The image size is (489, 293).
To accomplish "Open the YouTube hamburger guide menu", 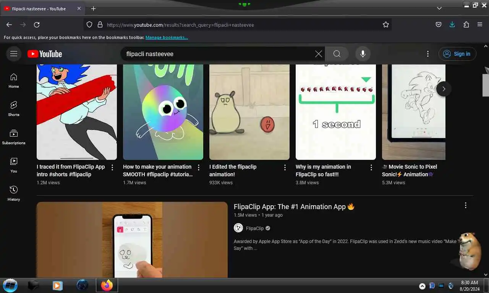I will (14, 54).
